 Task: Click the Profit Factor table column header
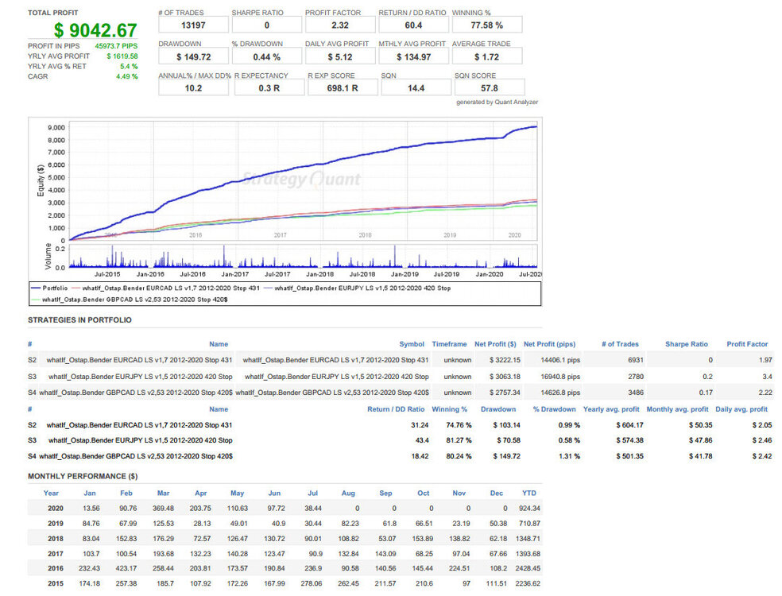(x=747, y=344)
